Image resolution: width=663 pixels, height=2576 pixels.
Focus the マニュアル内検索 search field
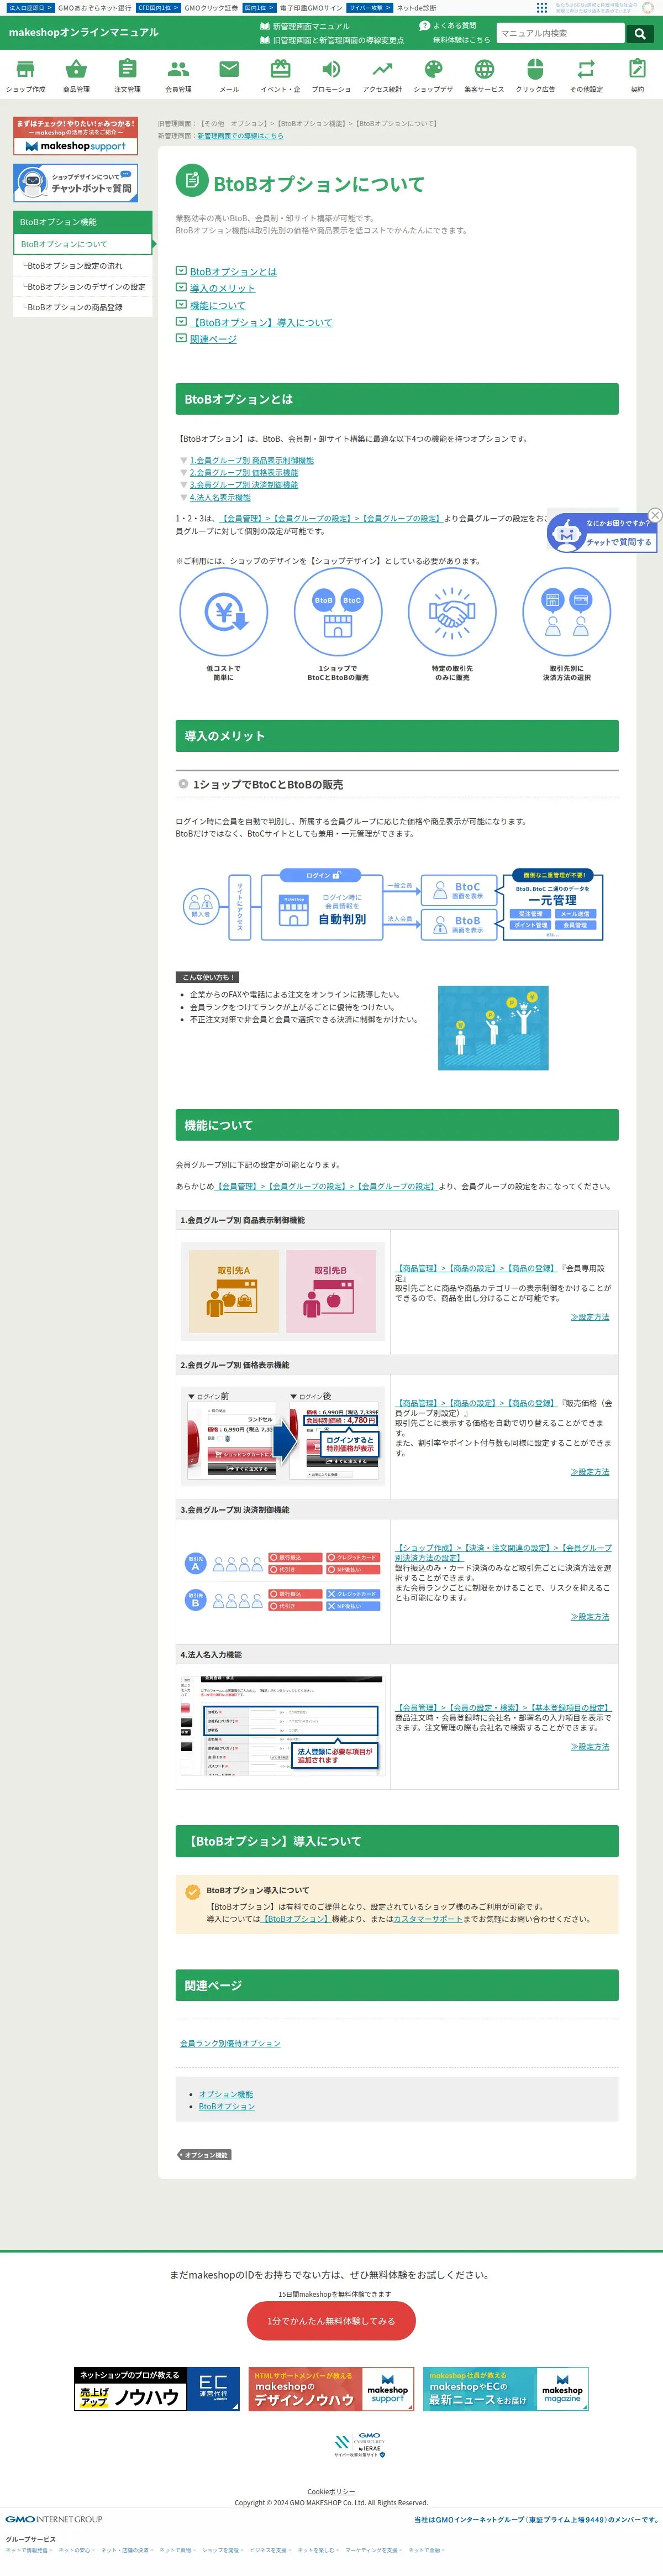tap(561, 33)
